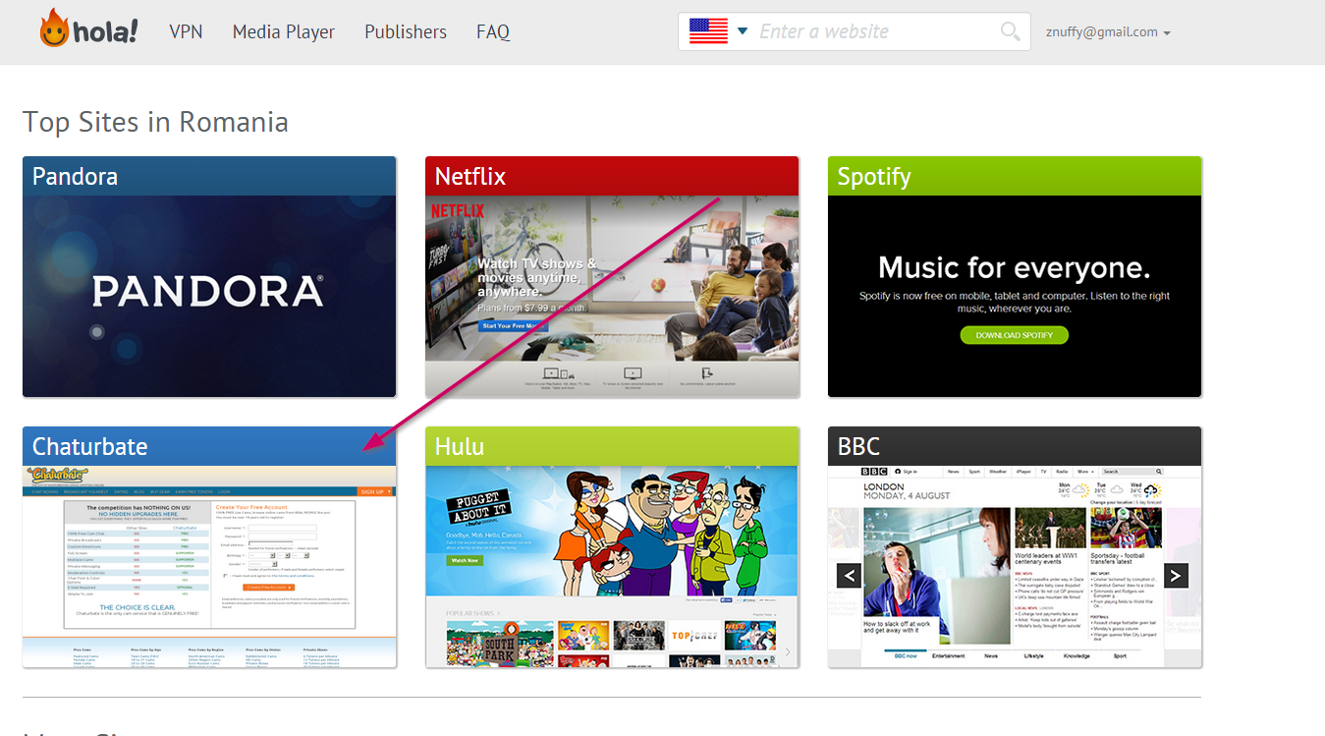Click Watch Now in the Hulu preview
Screen dimensions: 1325x736
(465, 560)
